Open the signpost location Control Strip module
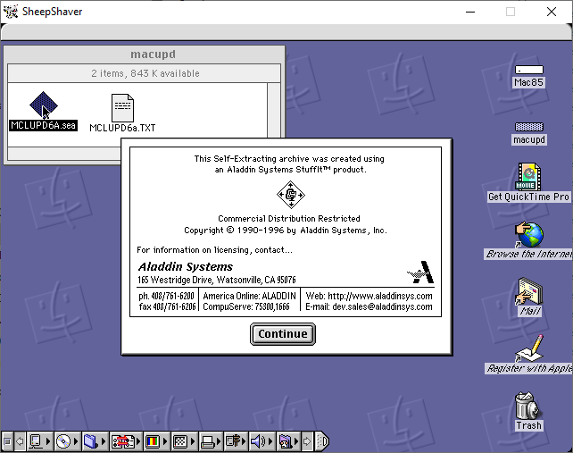Viewport: 573px width, 453px height. pos(236,441)
